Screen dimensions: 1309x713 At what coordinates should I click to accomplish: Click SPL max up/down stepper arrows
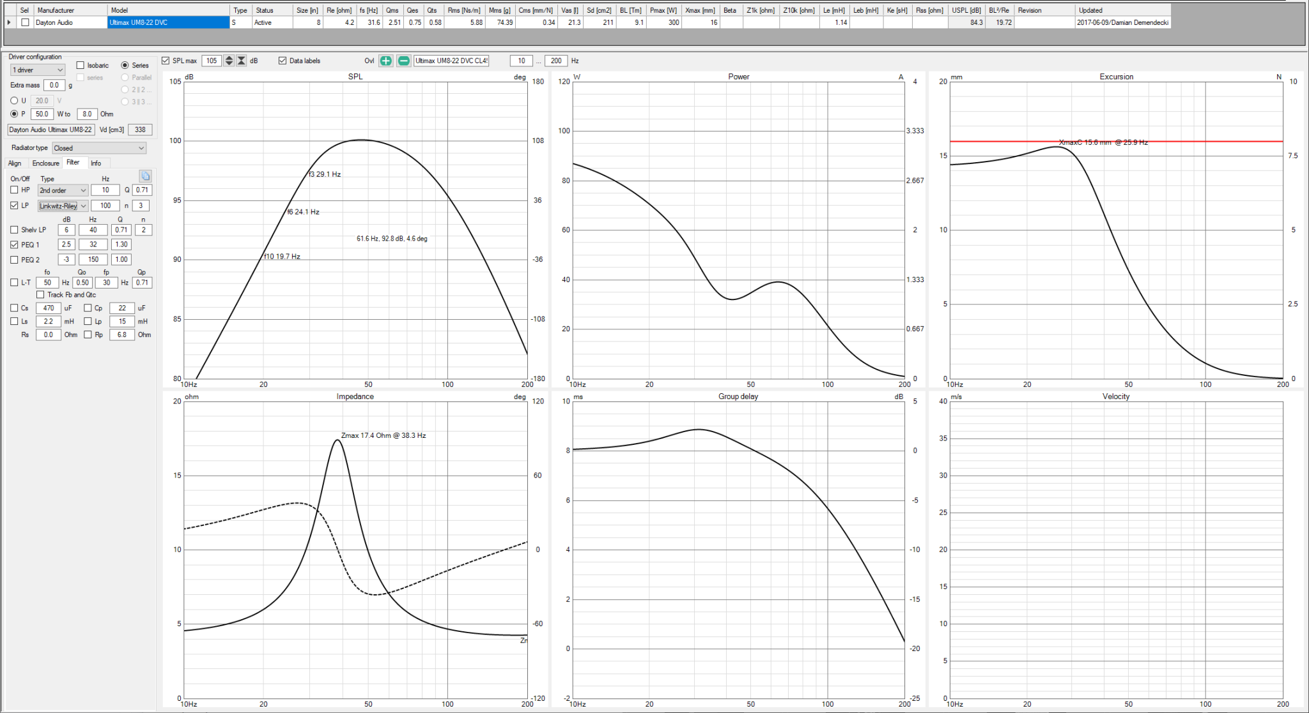229,61
